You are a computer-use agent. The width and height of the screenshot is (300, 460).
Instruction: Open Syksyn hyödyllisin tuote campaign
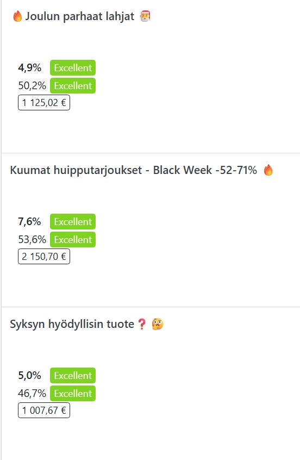72,324
